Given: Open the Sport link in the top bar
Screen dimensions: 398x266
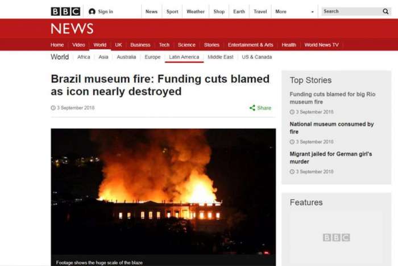Looking at the screenshot, I should click(172, 12).
